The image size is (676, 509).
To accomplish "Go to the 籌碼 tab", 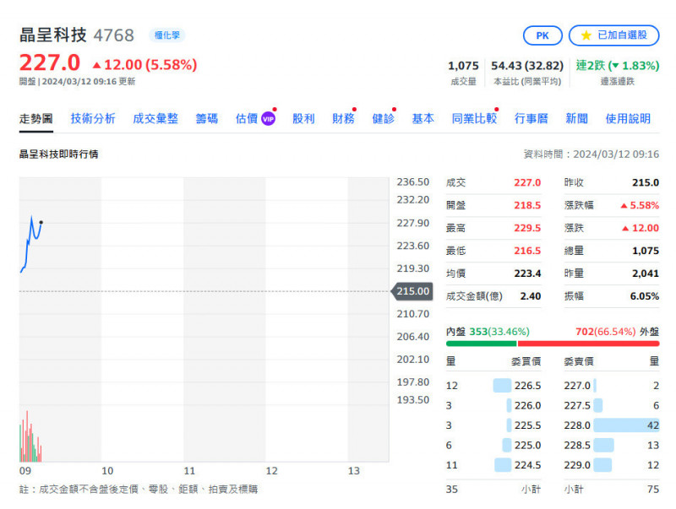I will tap(207, 118).
